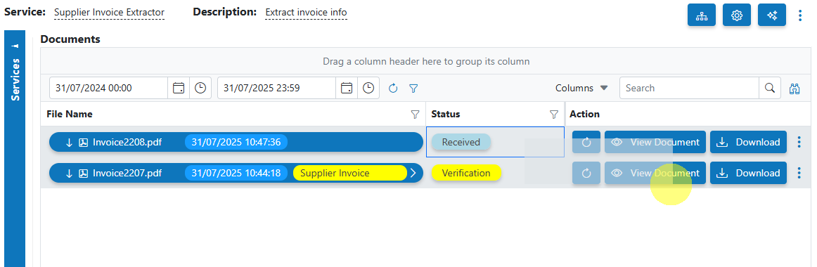Refresh the documents list

coord(394,89)
